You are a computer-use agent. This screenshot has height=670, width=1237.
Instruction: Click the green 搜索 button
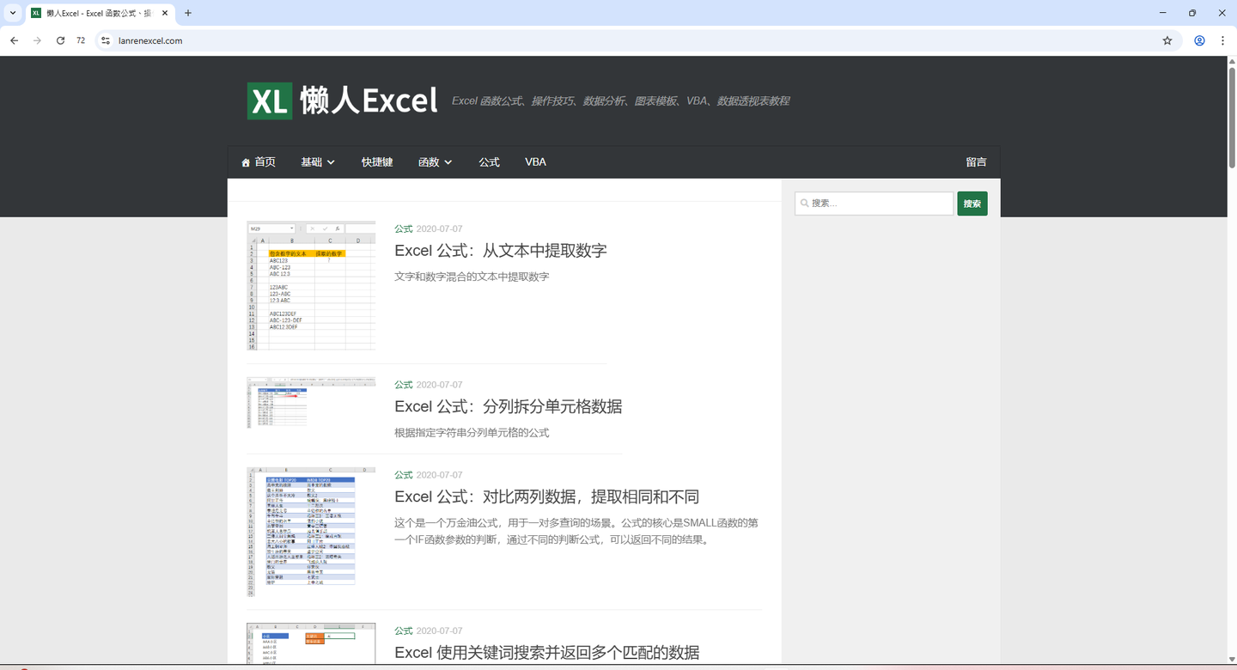972,204
